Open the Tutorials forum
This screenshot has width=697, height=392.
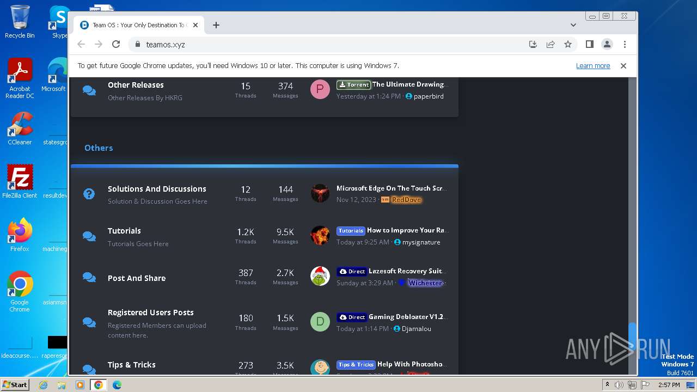(x=124, y=231)
